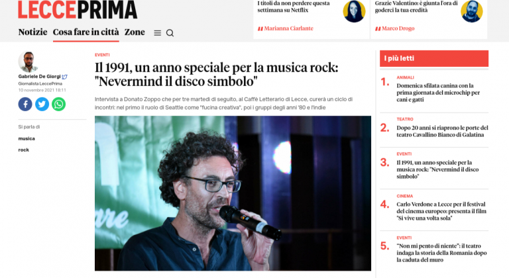Share article on Facebook
The height and width of the screenshot is (278, 509).
pyautogui.click(x=25, y=104)
